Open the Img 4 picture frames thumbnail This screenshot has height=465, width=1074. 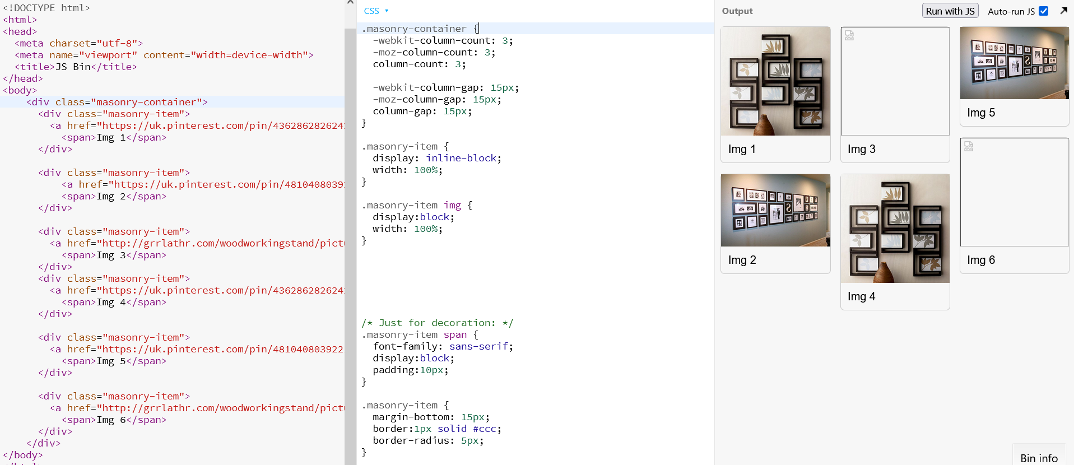tap(895, 229)
